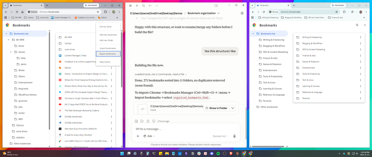Select WordPress themes folder in left tree
The image size is (372, 157).
[x=25, y=95]
